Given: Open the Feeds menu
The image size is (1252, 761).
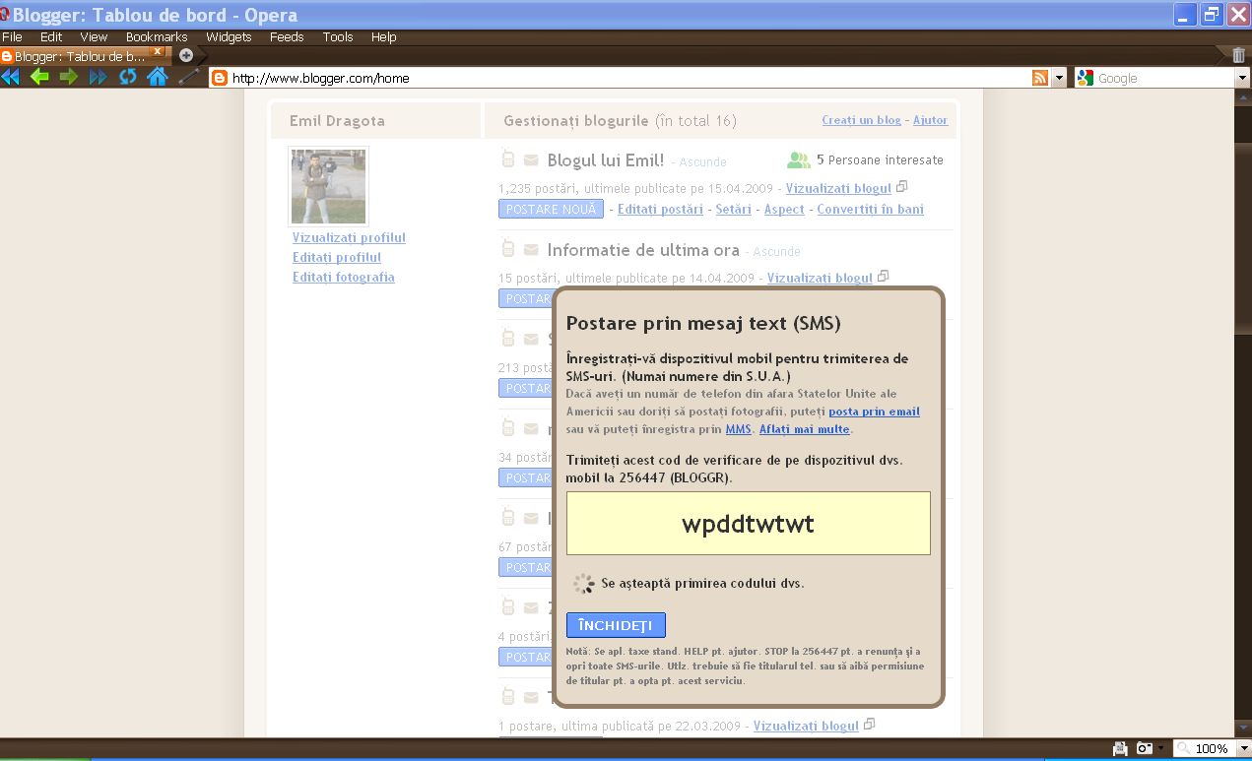Looking at the screenshot, I should click(x=287, y=36).
